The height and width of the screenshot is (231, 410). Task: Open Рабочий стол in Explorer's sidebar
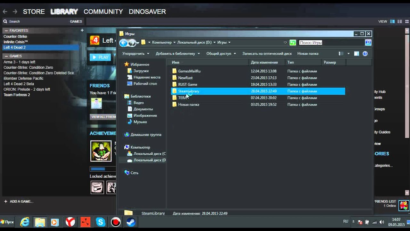[145, 83]
